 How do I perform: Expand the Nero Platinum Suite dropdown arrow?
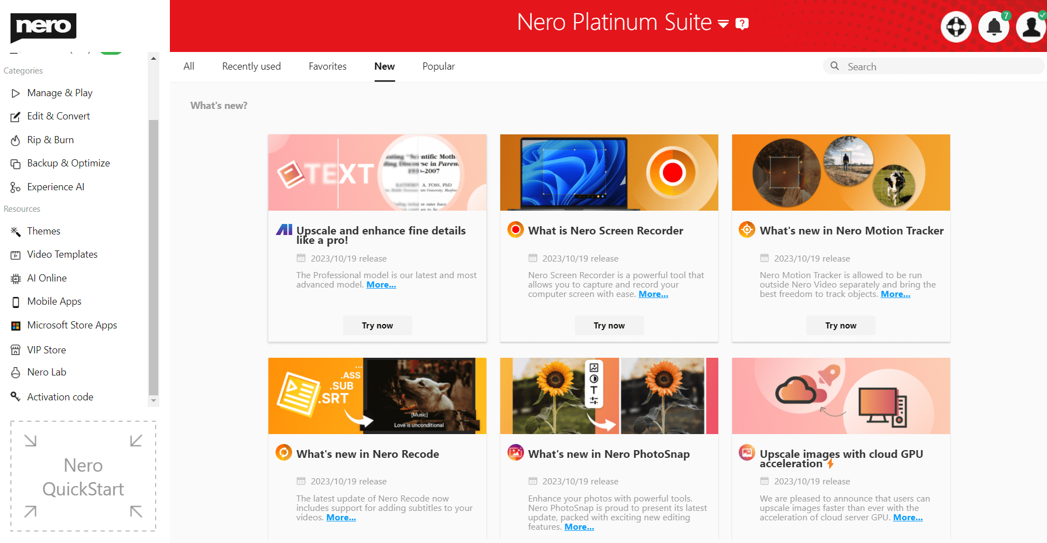[x=723, y=24]
